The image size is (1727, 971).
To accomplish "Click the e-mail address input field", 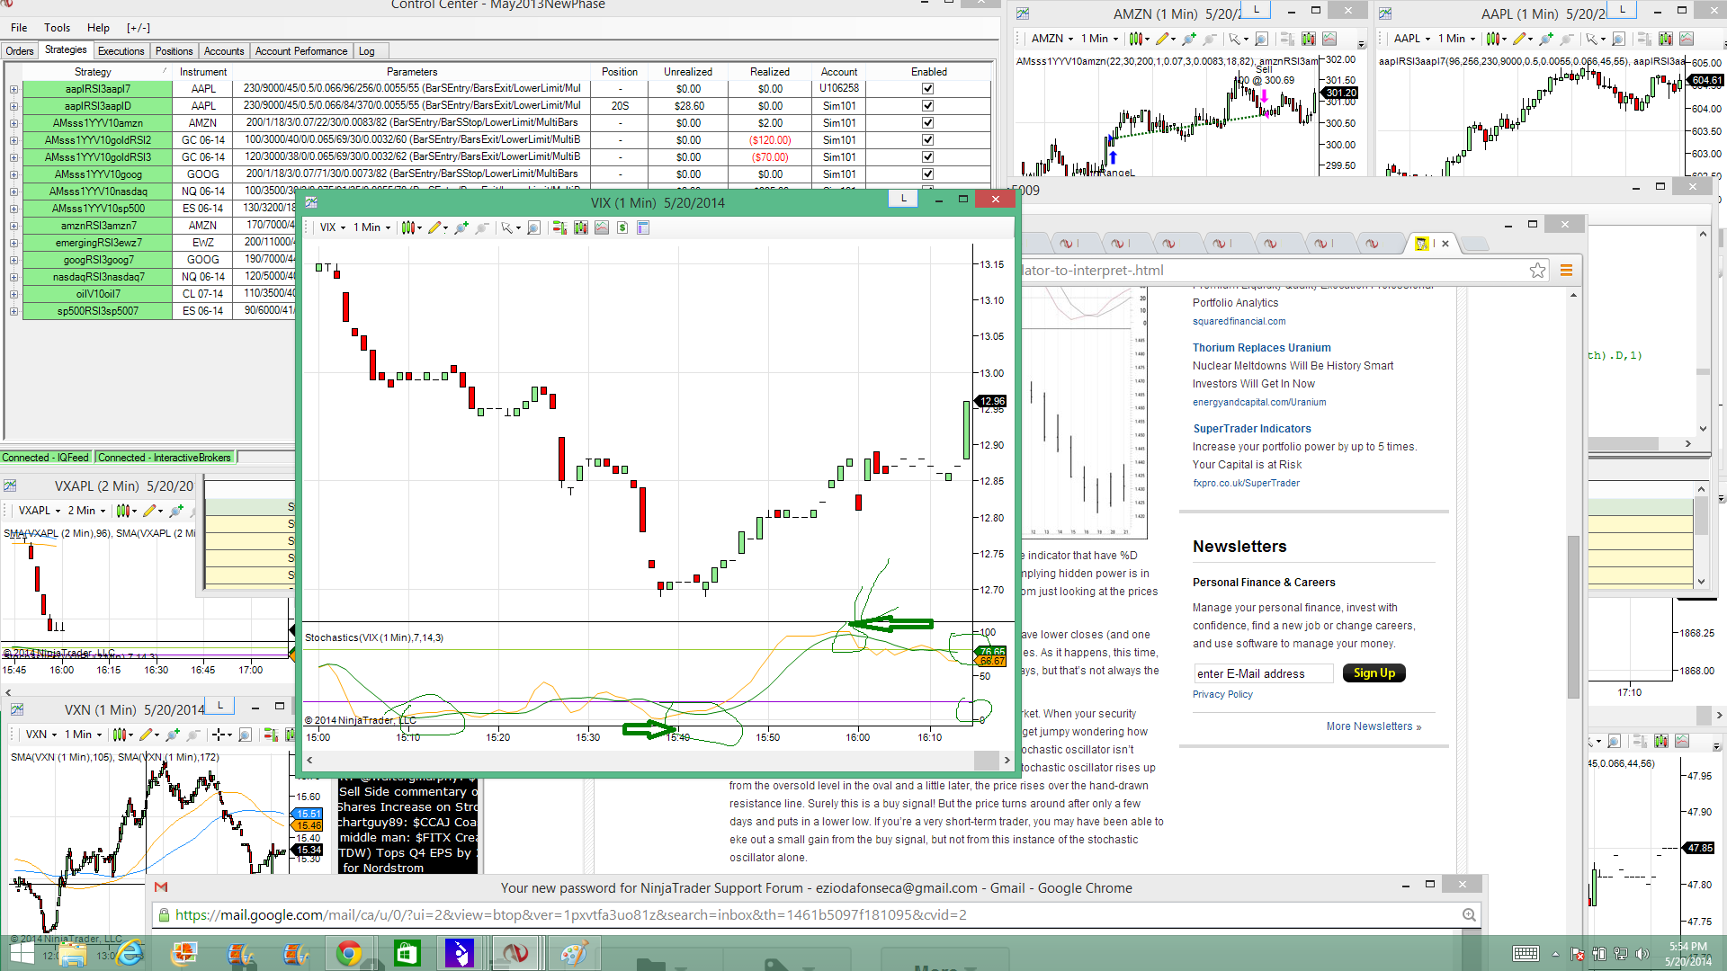I will click(1263, 673).
